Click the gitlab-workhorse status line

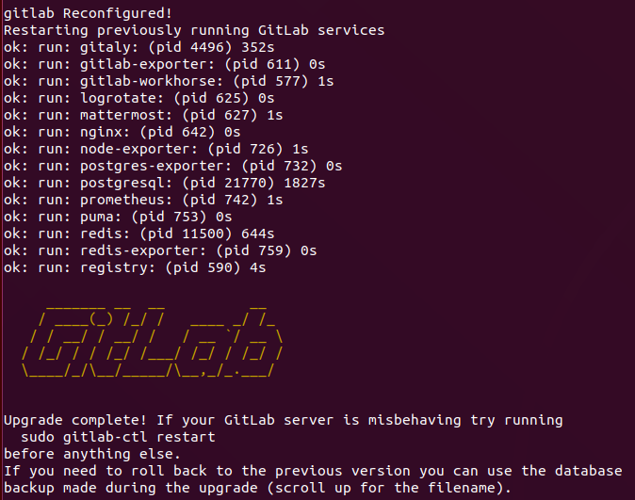(169, 81)
